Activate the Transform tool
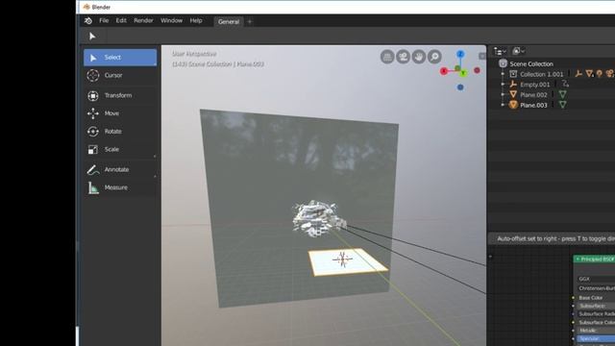 click(120, 95)
